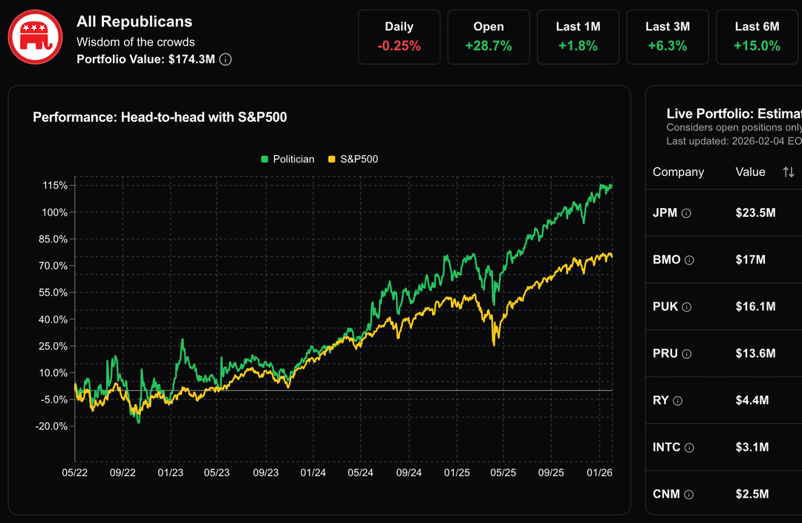Select the Last 1M performance card
This screenshot has width=802, height=523.
click(578, 36)
